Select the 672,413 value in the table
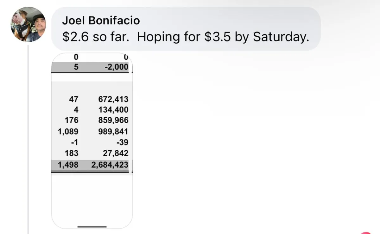Screen dimensions: 380x234 pyautogui.click(x=113, y=99)
